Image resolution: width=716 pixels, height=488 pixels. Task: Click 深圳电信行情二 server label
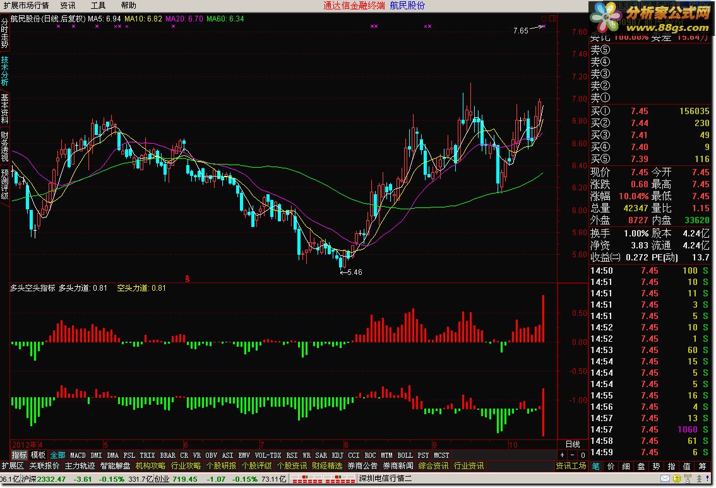385,479
